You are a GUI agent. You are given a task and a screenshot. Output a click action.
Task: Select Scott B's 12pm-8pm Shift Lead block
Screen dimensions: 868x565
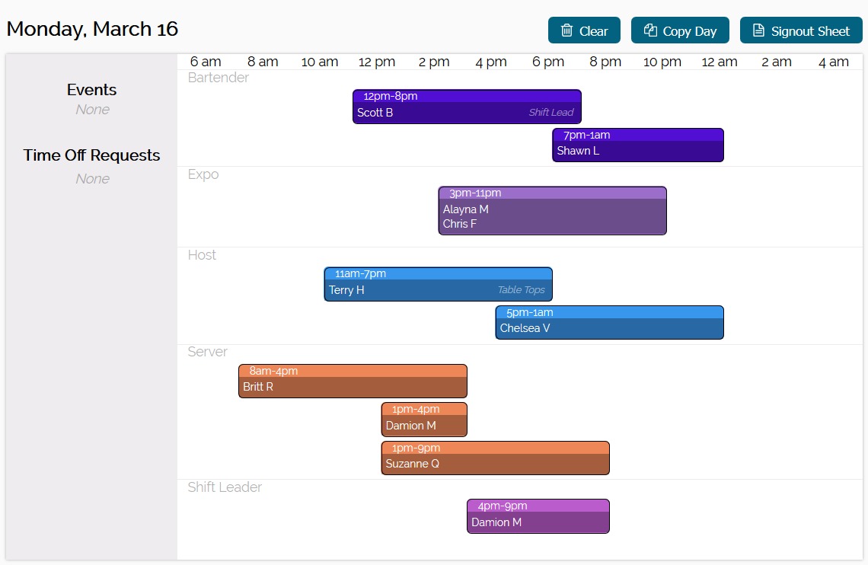coord(466,106)
